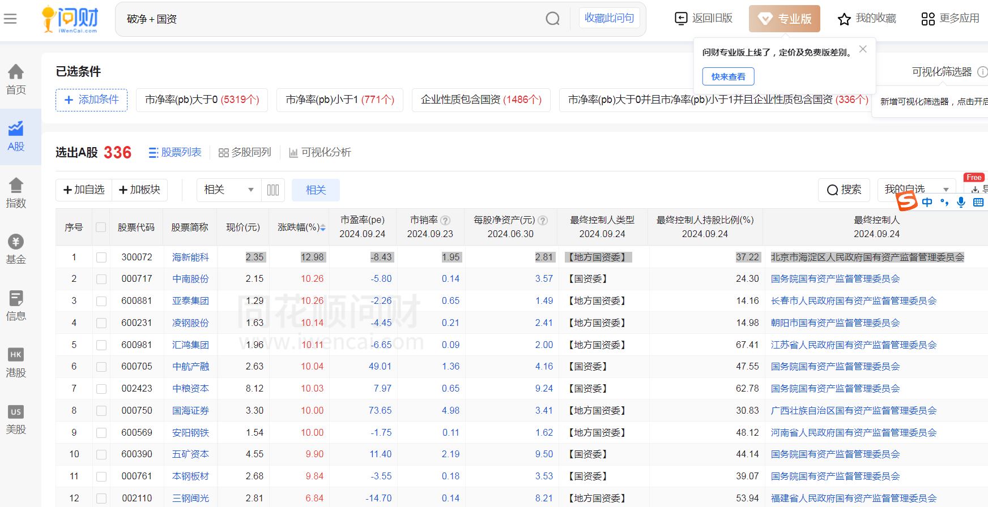This screenshot has width=988, height=507.
Task: Click the Sogou input method S icon
Action: click(906, 201)
